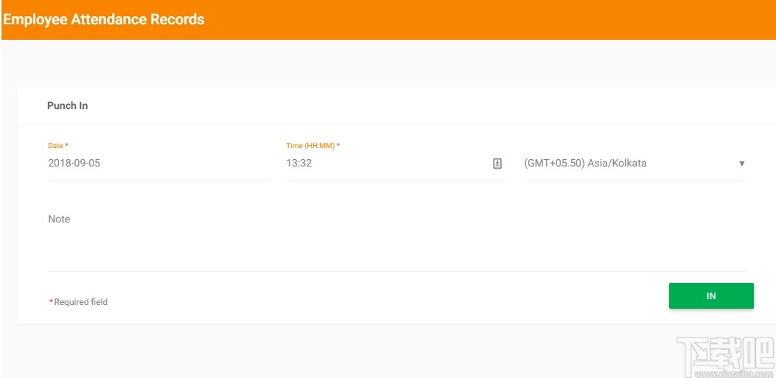Select the Employee Attendance Records heading
Image resolution: width=776 pixels, height=378 pixels.
103,19
